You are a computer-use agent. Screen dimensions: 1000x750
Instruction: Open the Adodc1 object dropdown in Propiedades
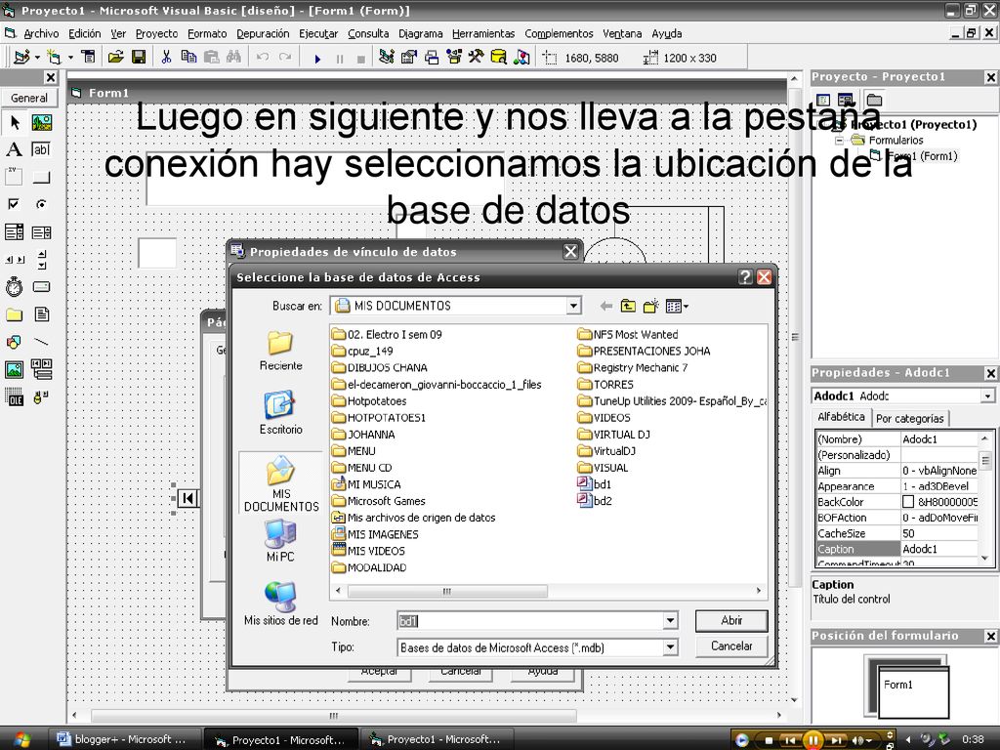[x=987, y=396]
